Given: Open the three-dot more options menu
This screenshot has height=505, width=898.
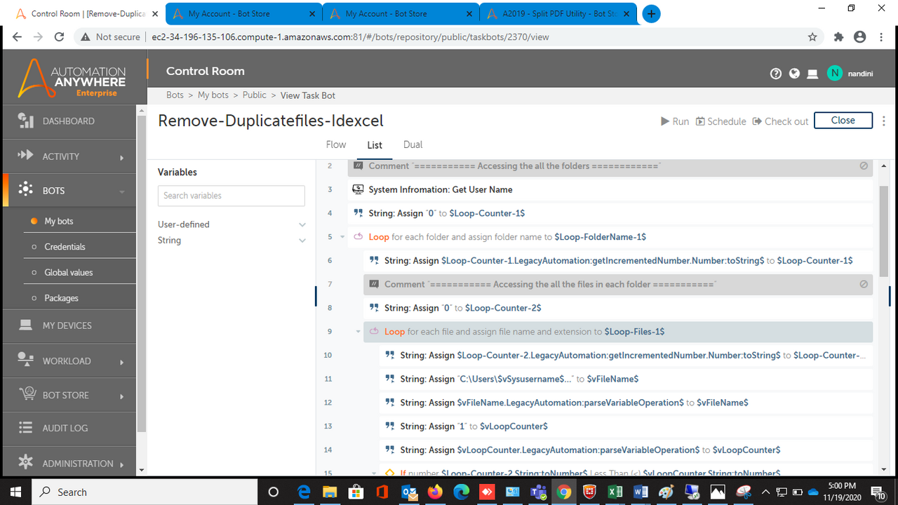Looking at the screenshot, I should pyautogui.click(x=884, y=121).
